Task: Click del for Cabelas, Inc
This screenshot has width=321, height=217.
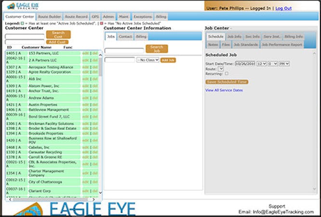Action: (x=95, y=148)
